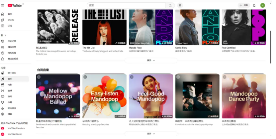This screenshot has width=276, height=139.
Task: Click the page vertical scrollbar
Action: tap(270, 47)
